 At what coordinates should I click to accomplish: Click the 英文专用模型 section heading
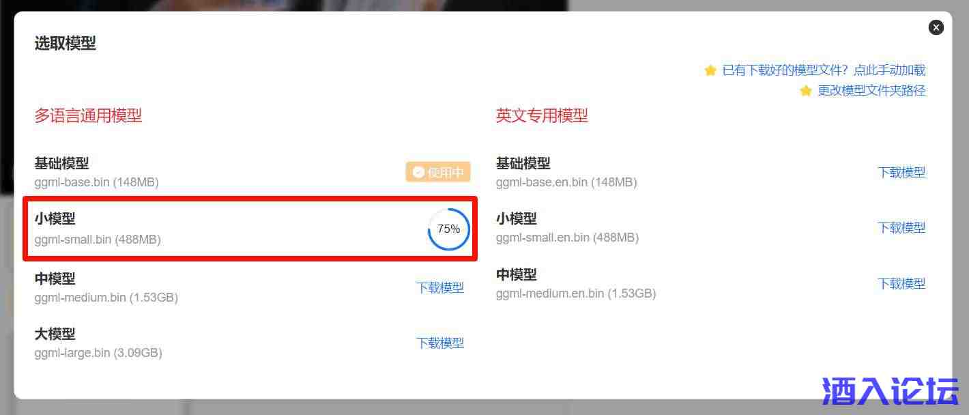coord(542,116)
